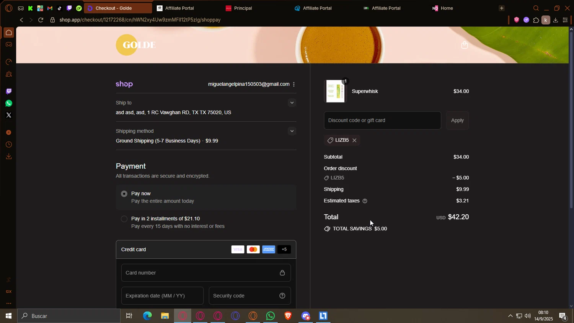
Task: Switch to the Principal tab
Action: click(x=256, y=8)
